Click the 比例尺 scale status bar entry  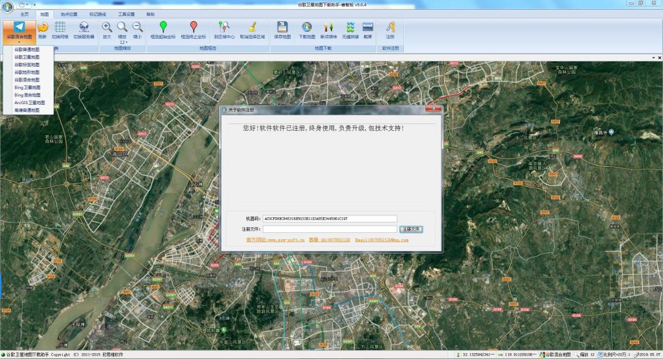point(614,354)
